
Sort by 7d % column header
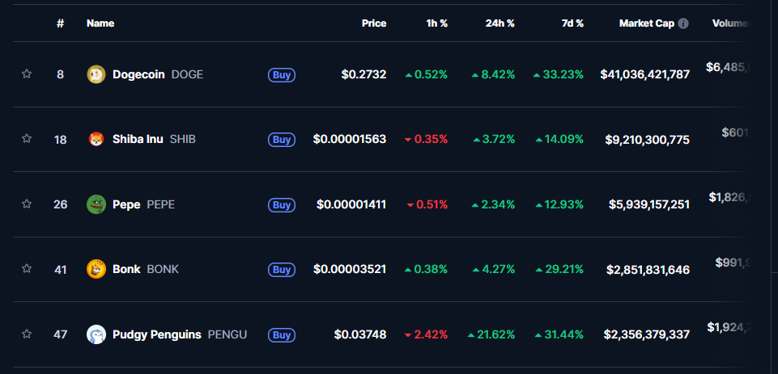[572, 23]
